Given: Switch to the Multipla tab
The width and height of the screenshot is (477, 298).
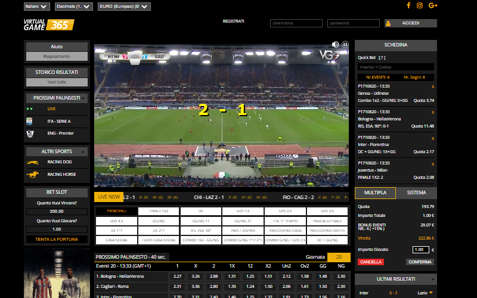Looking at the screenshot, I should click(376, 193).
